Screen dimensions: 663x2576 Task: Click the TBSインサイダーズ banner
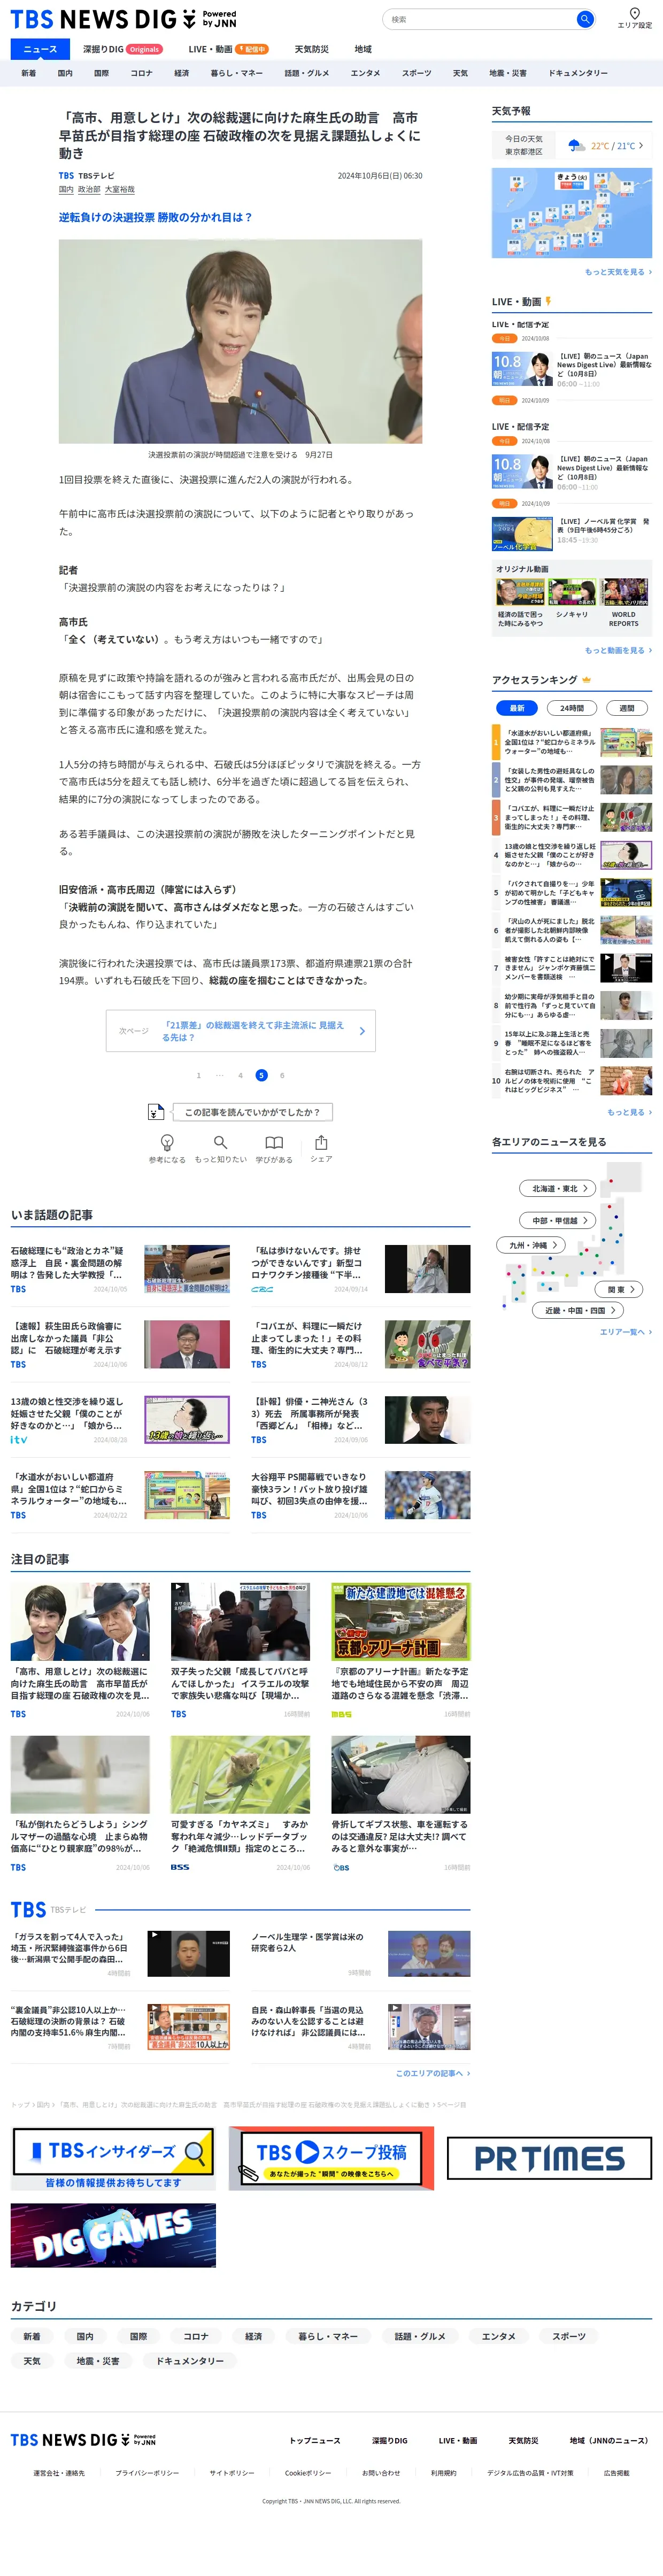(x=113, y=2158)
